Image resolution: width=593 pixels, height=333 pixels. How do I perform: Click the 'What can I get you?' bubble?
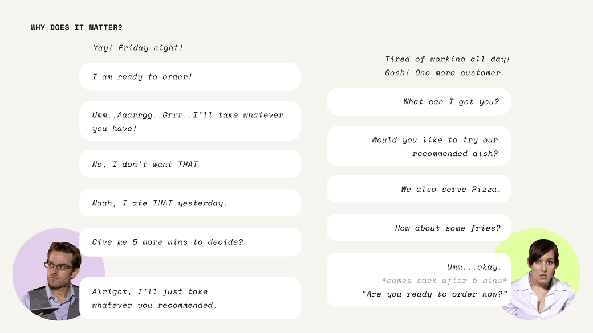(419, 101)
